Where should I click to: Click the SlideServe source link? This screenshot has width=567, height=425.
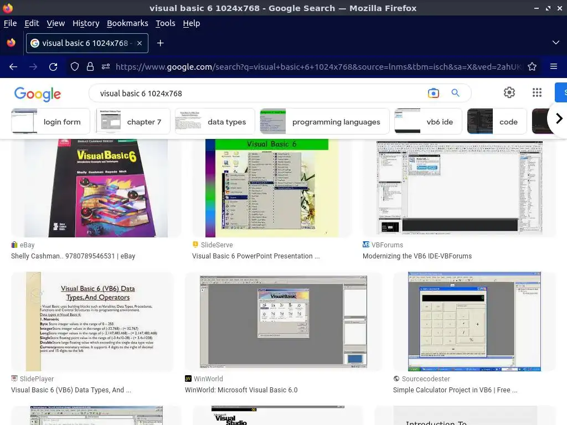(217, 245)
